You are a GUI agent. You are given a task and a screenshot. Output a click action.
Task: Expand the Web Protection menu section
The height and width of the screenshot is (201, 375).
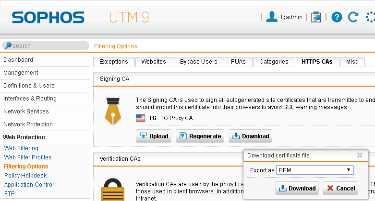tap(24, 137)
